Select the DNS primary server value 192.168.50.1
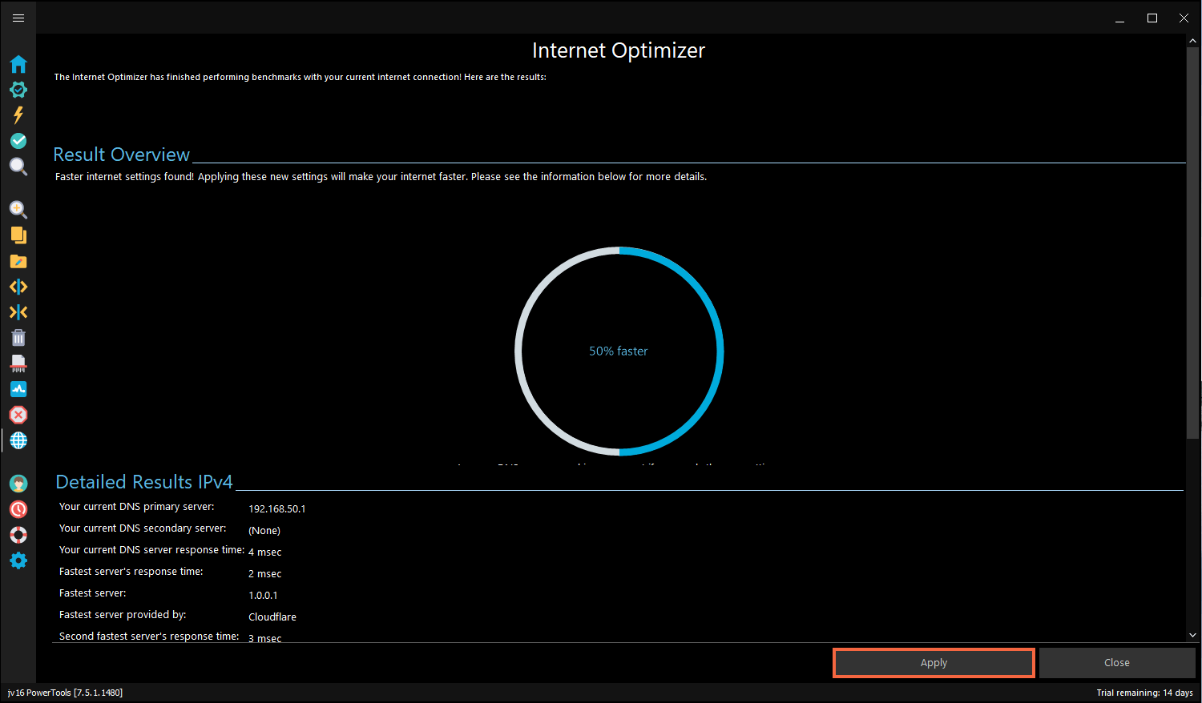 point(277,509)
